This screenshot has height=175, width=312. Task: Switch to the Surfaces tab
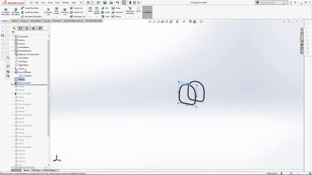pyautogui.click(x=24, y=21)
